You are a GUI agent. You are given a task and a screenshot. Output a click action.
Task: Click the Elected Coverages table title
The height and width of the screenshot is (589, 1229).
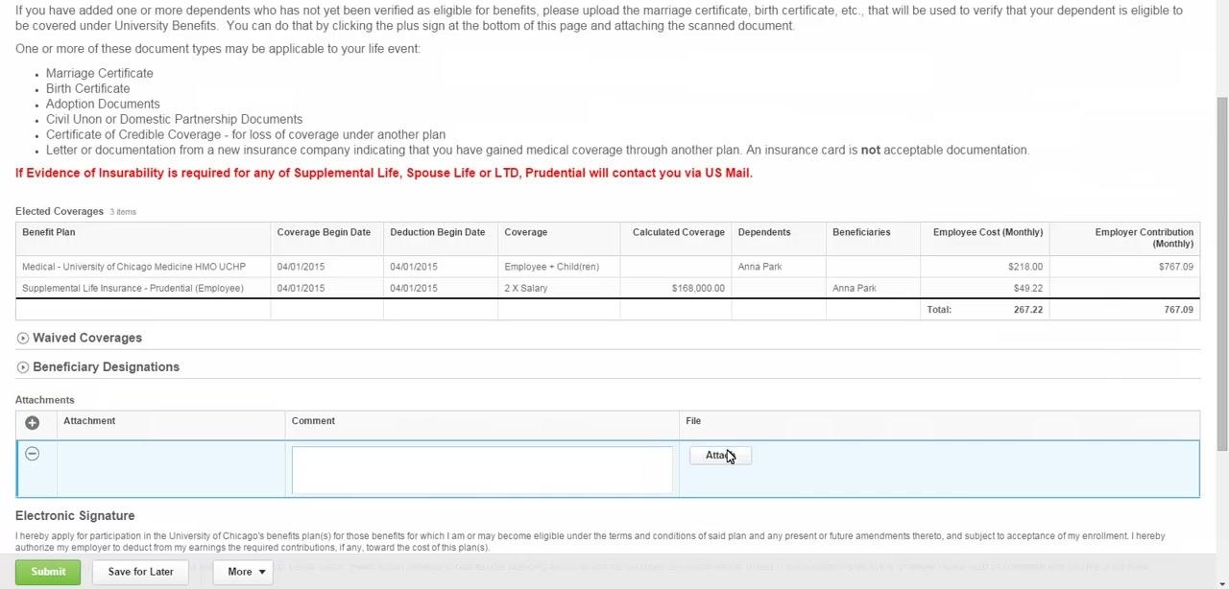click(60, 211)
